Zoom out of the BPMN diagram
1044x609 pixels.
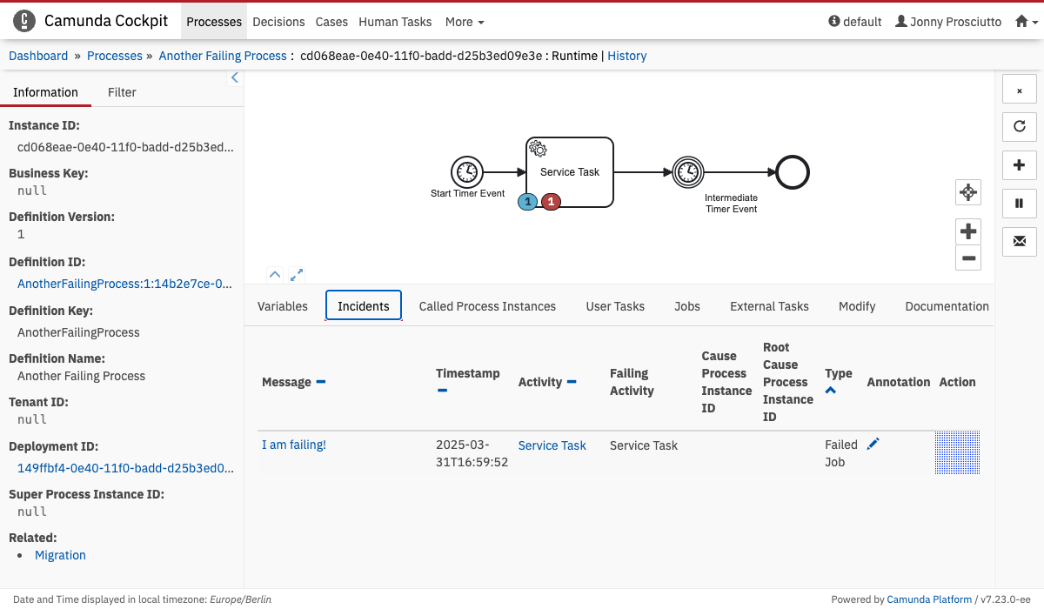(967, 258)
